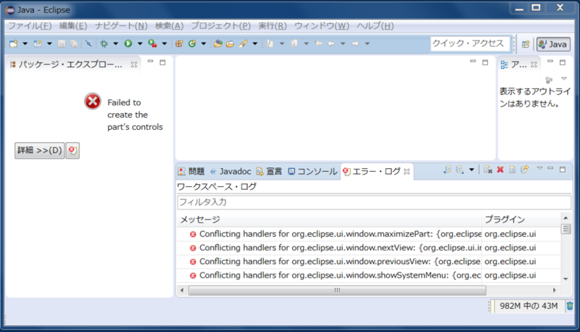Screen dimensions: 580x332
Task: Click the Back navigation arrow
Action: [x=331, y=43]
